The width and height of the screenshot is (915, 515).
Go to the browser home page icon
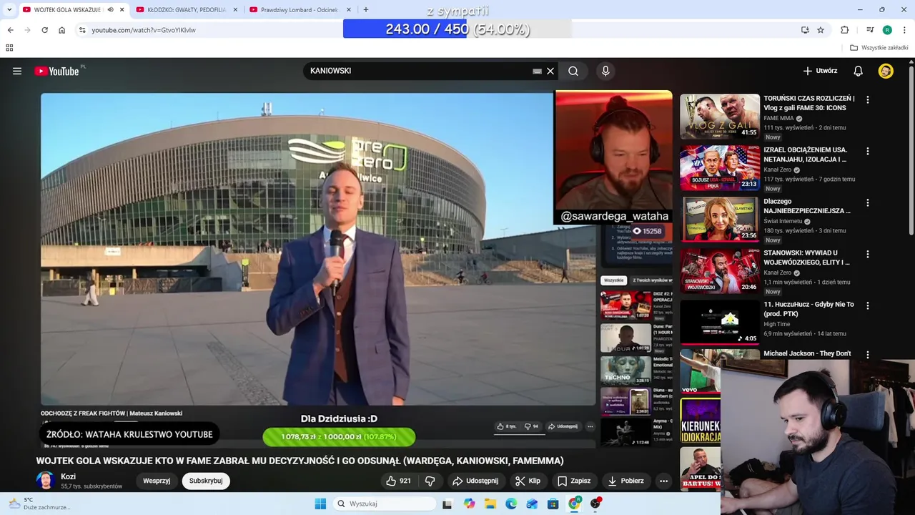pyautogui.click(x=62, y=30)
